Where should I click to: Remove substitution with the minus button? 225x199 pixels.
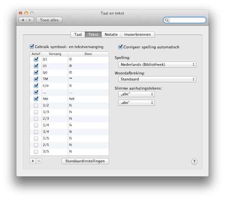39,161
